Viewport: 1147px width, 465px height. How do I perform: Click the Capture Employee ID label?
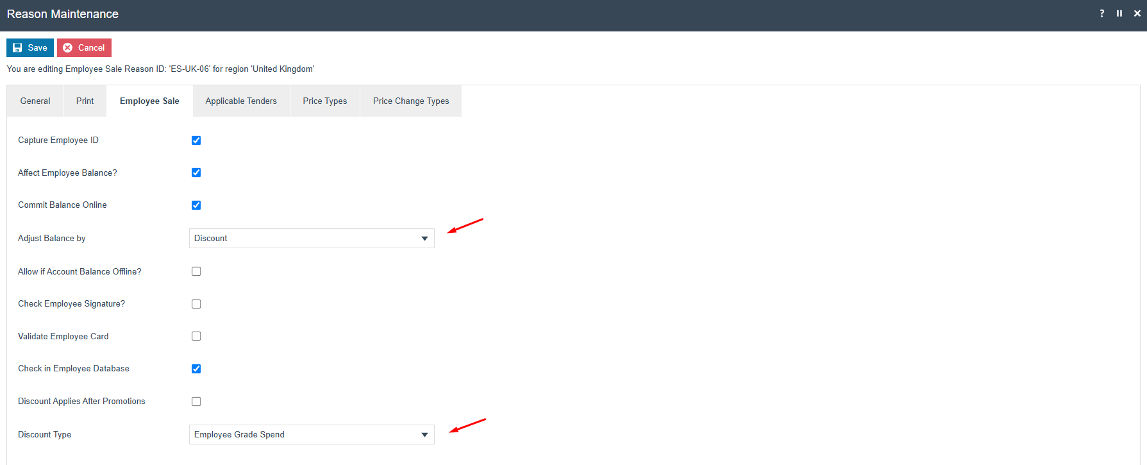coord(58,140)
